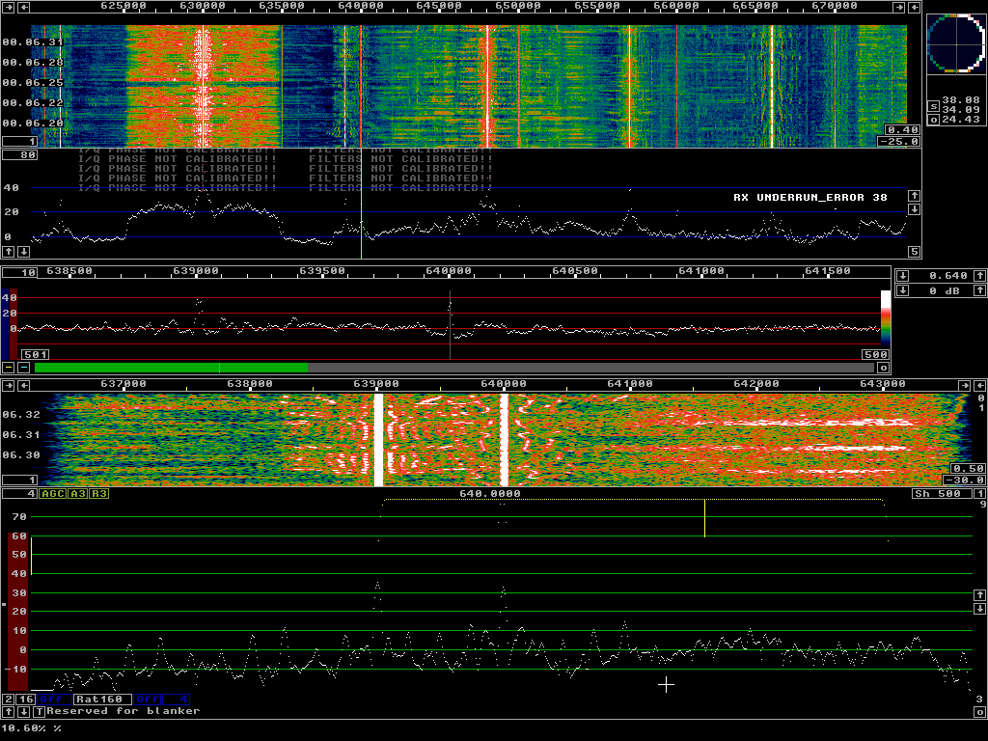Click left-arrow at baseband waterfall top-left

click(24, 385)
